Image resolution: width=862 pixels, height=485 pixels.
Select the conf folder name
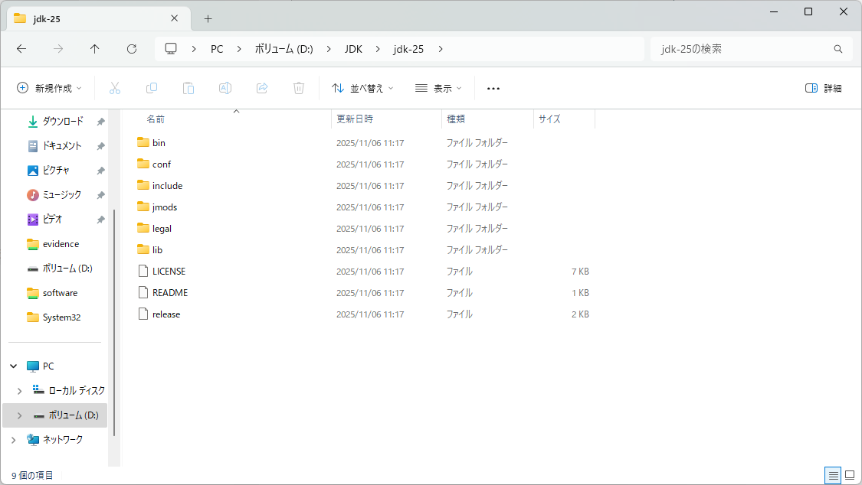pyautogui.click(x=162, y=164)
